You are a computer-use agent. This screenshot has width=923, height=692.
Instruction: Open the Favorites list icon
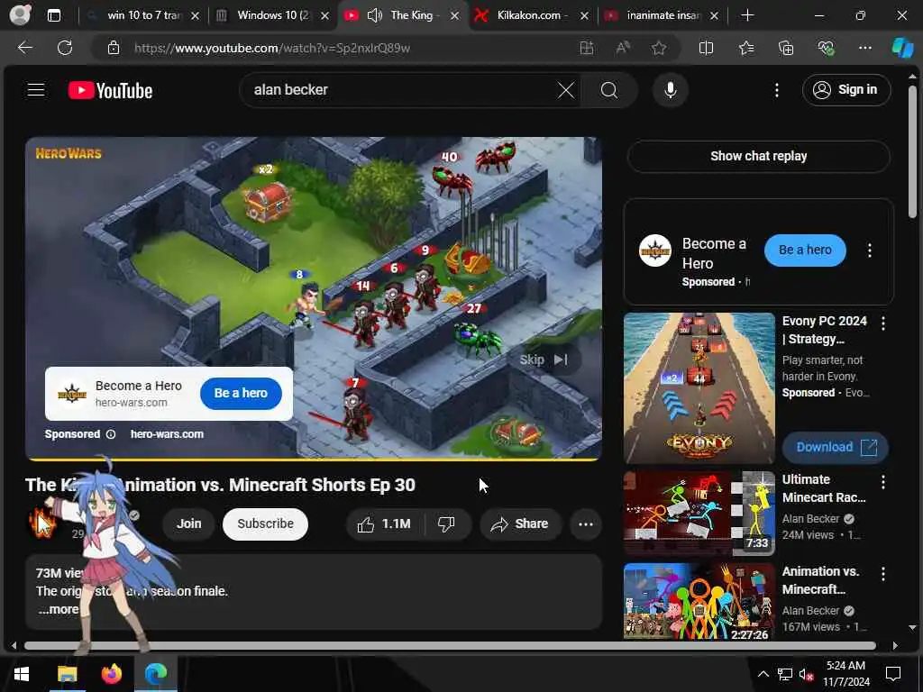[x=745, y=48]
